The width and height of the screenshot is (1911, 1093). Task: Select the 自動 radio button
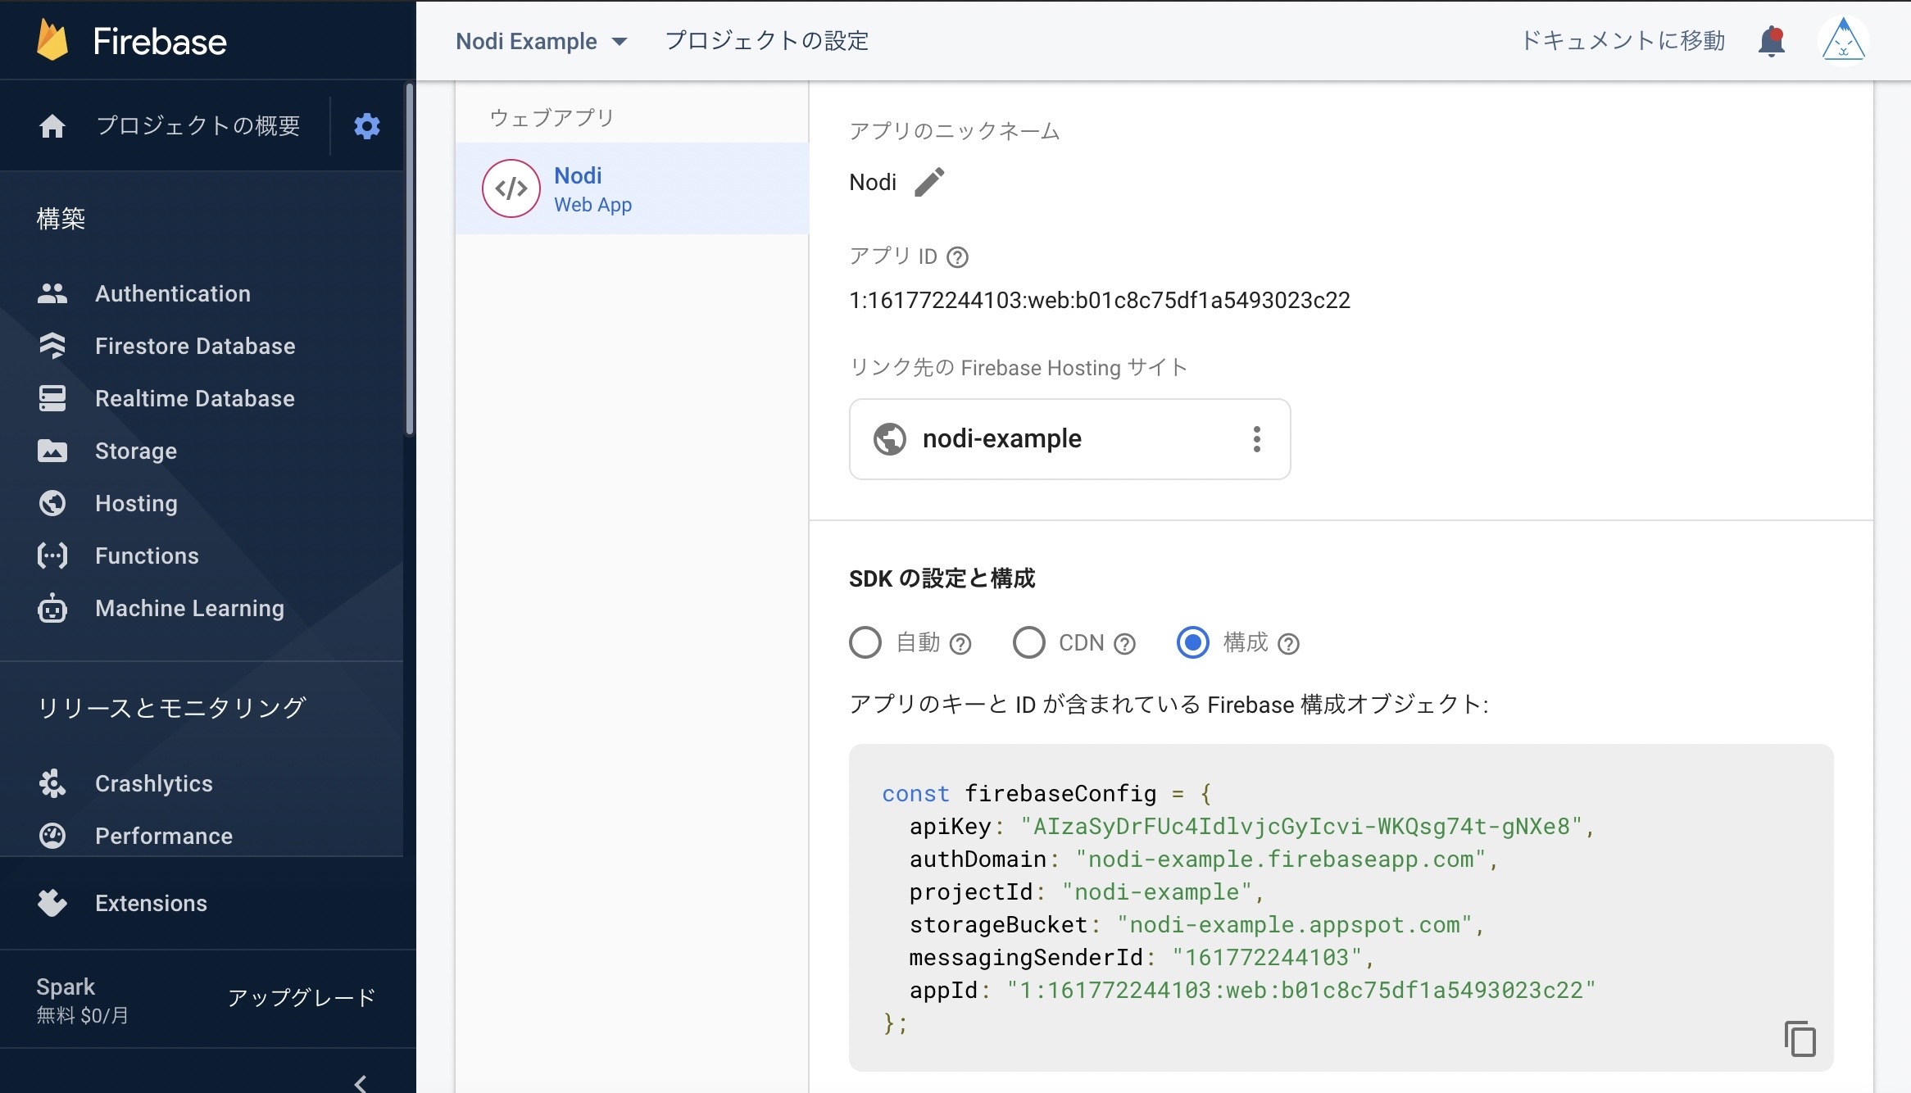864,642
